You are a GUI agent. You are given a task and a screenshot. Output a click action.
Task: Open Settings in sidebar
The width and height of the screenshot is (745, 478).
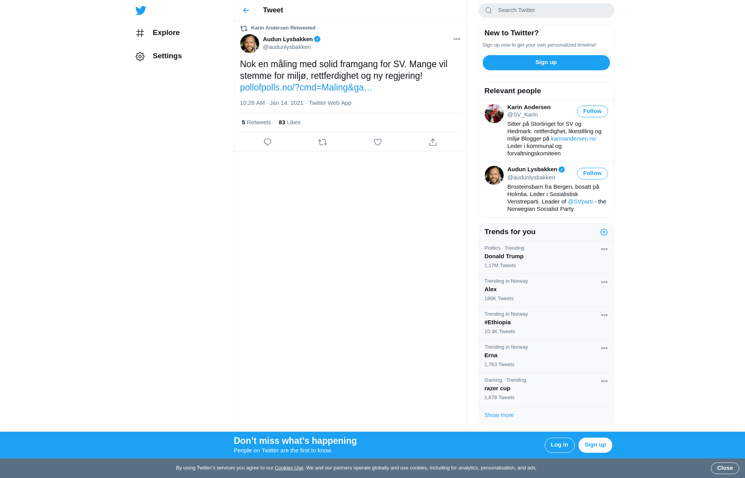[167, 56]
